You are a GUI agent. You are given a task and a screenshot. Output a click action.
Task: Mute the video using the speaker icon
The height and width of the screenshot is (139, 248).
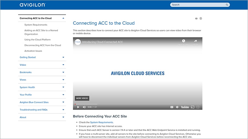tap(84, 107)
